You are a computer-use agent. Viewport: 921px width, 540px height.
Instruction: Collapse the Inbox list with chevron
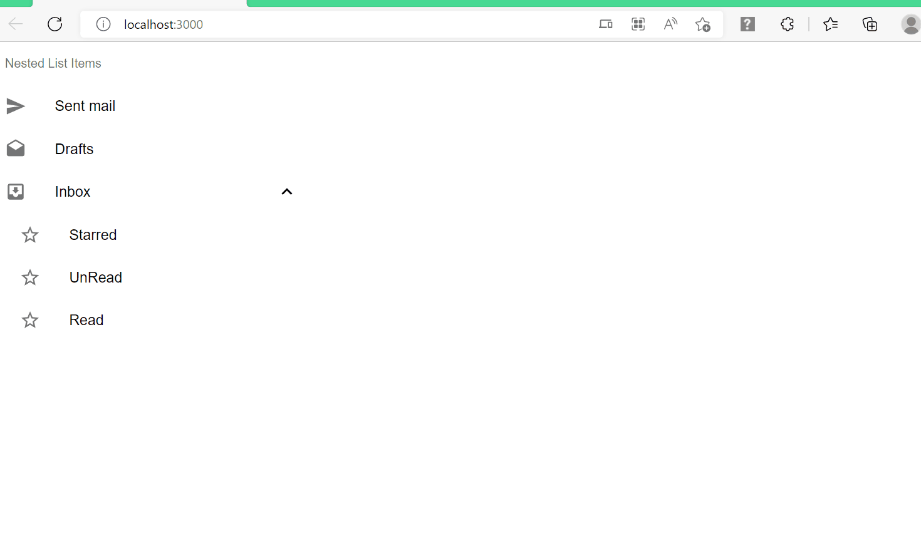point(287,192)
